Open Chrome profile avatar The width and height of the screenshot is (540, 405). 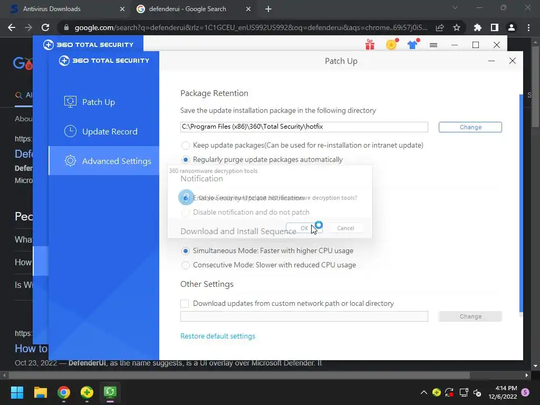pyautogui.click(x=512, y=27)
